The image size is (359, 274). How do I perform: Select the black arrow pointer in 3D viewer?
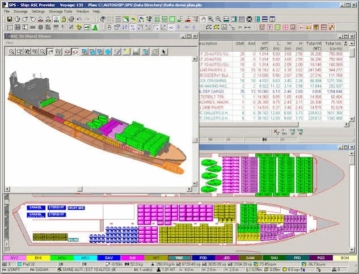tap(163, 52)
